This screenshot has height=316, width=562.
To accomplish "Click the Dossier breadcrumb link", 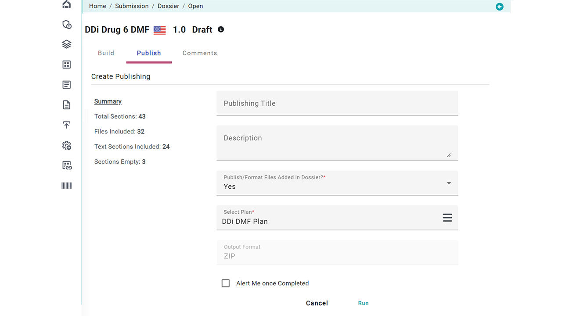I will tap(168, 6).
